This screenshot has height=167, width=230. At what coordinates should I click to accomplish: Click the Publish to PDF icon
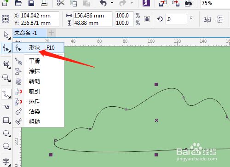189,3
